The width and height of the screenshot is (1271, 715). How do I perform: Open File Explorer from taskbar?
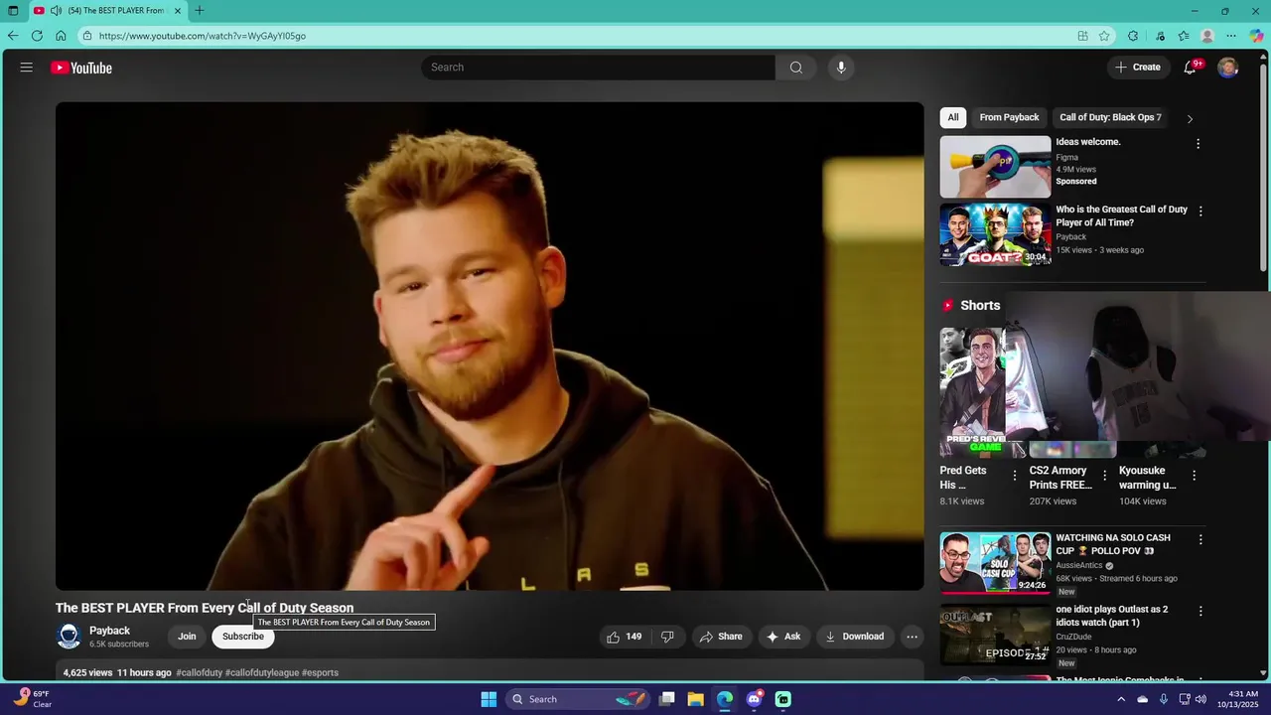coord(696,699)
